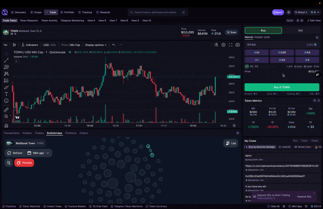
Task: Click Buy 0 TOWN button
Action: tap(282, 87)
